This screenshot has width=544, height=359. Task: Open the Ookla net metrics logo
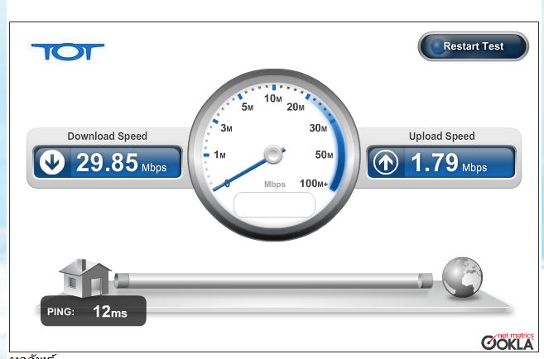pyautogui.click(x=508, y=342)
